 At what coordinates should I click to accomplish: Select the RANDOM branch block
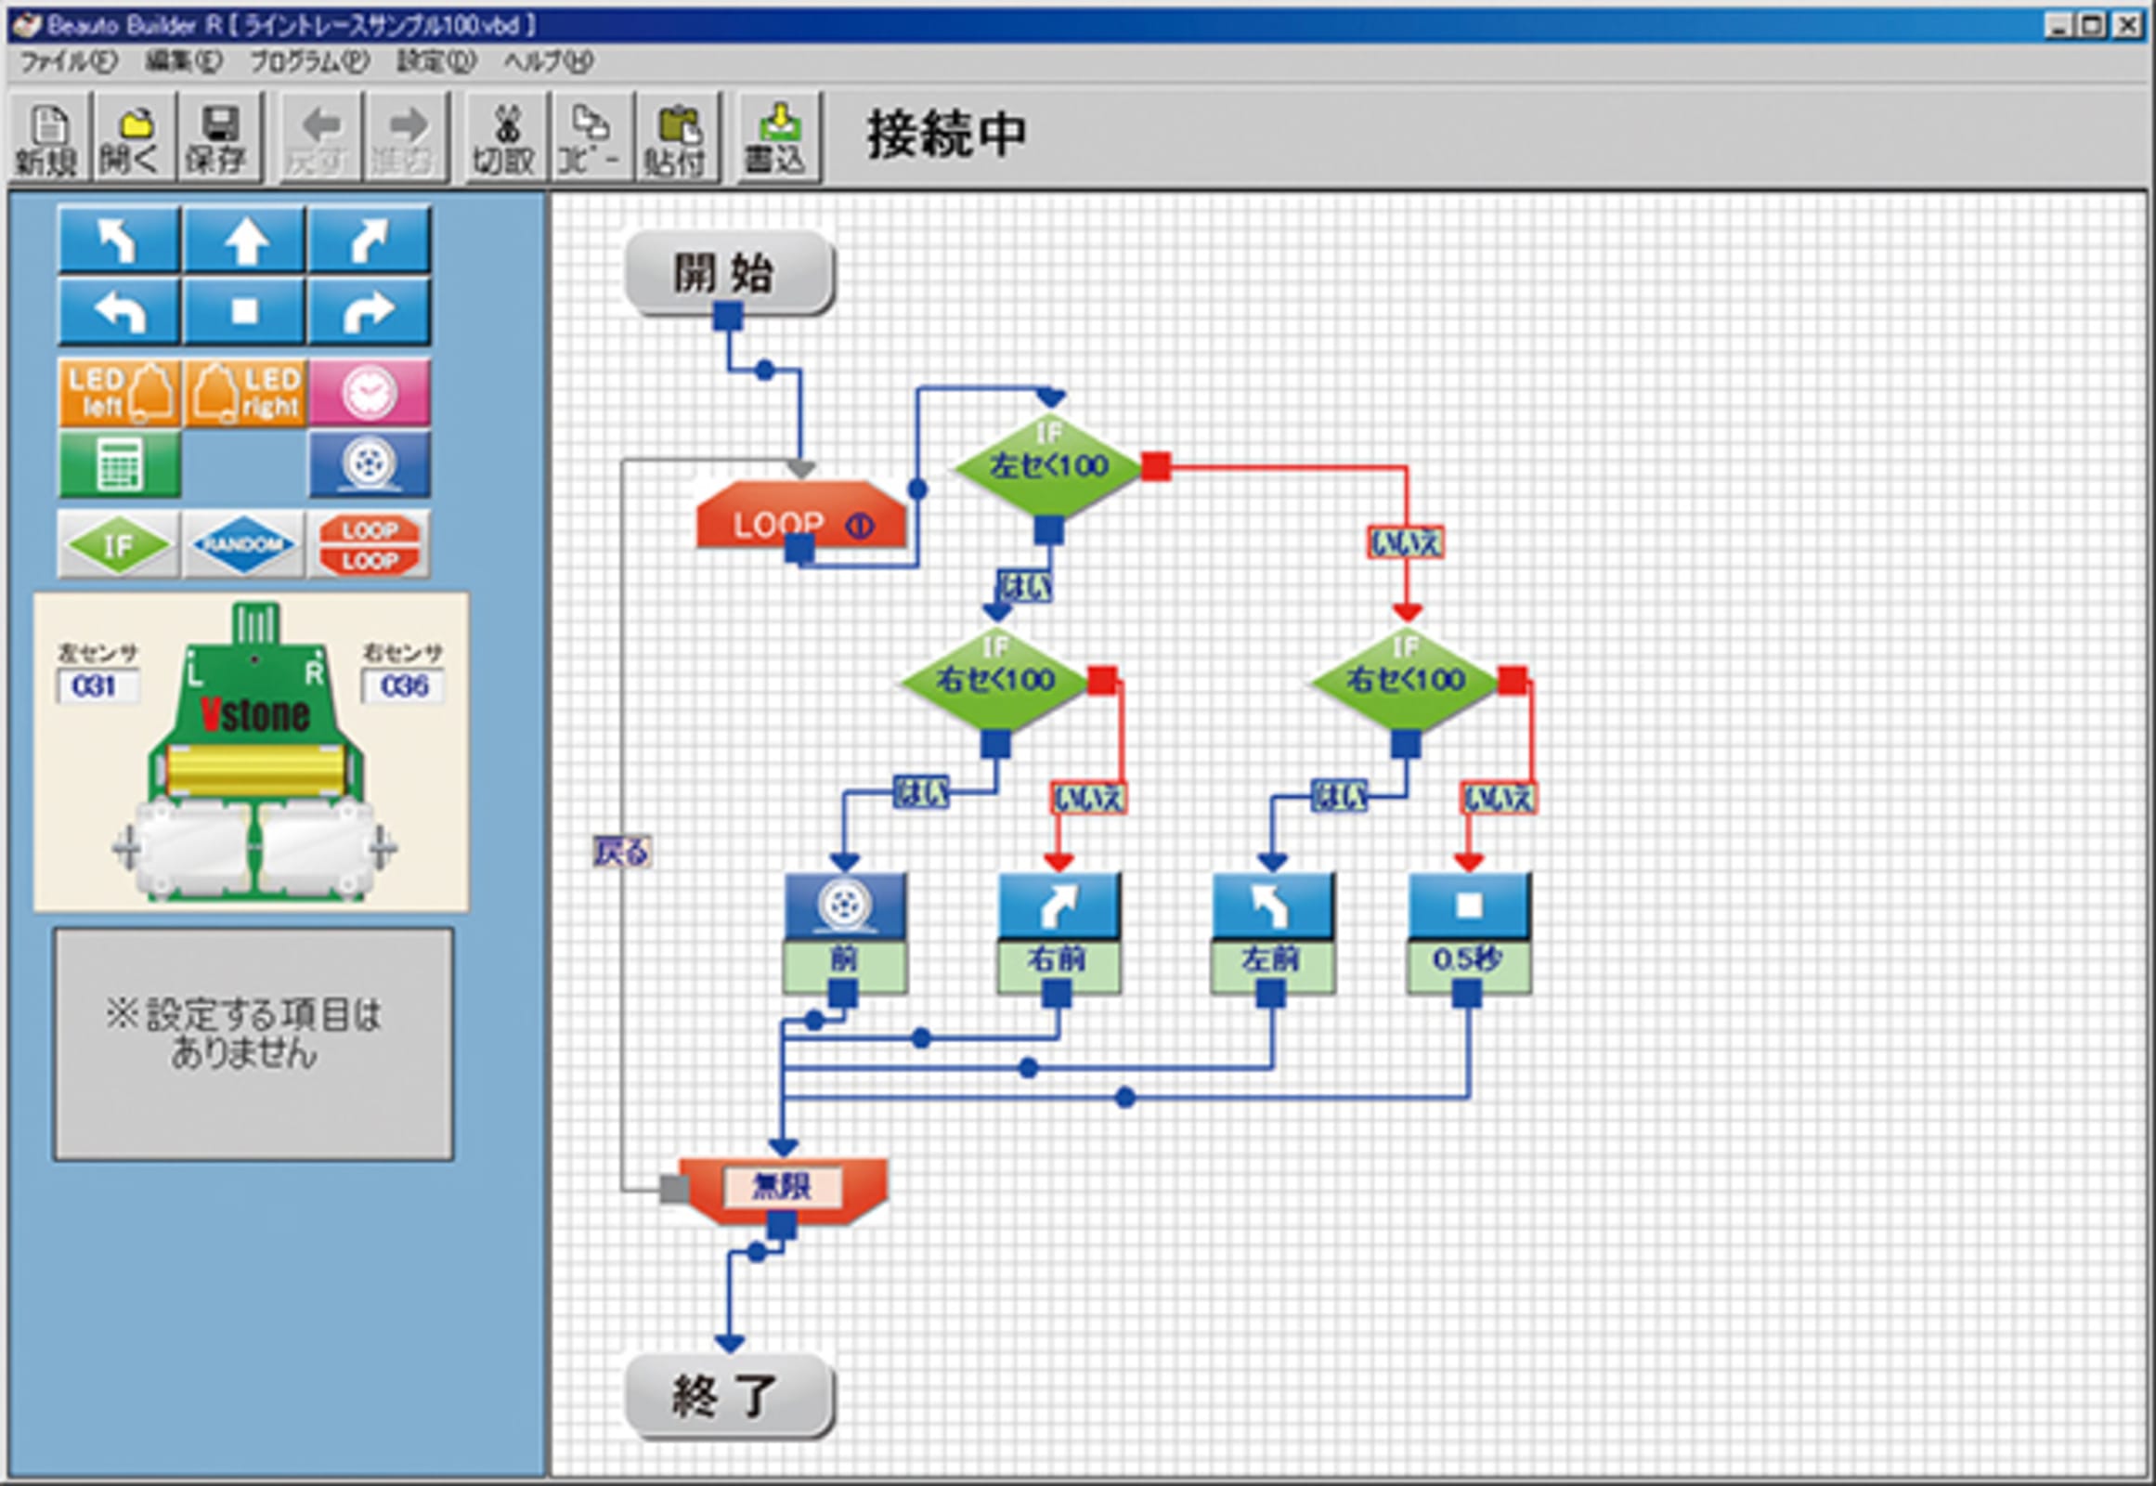(243, 544)
